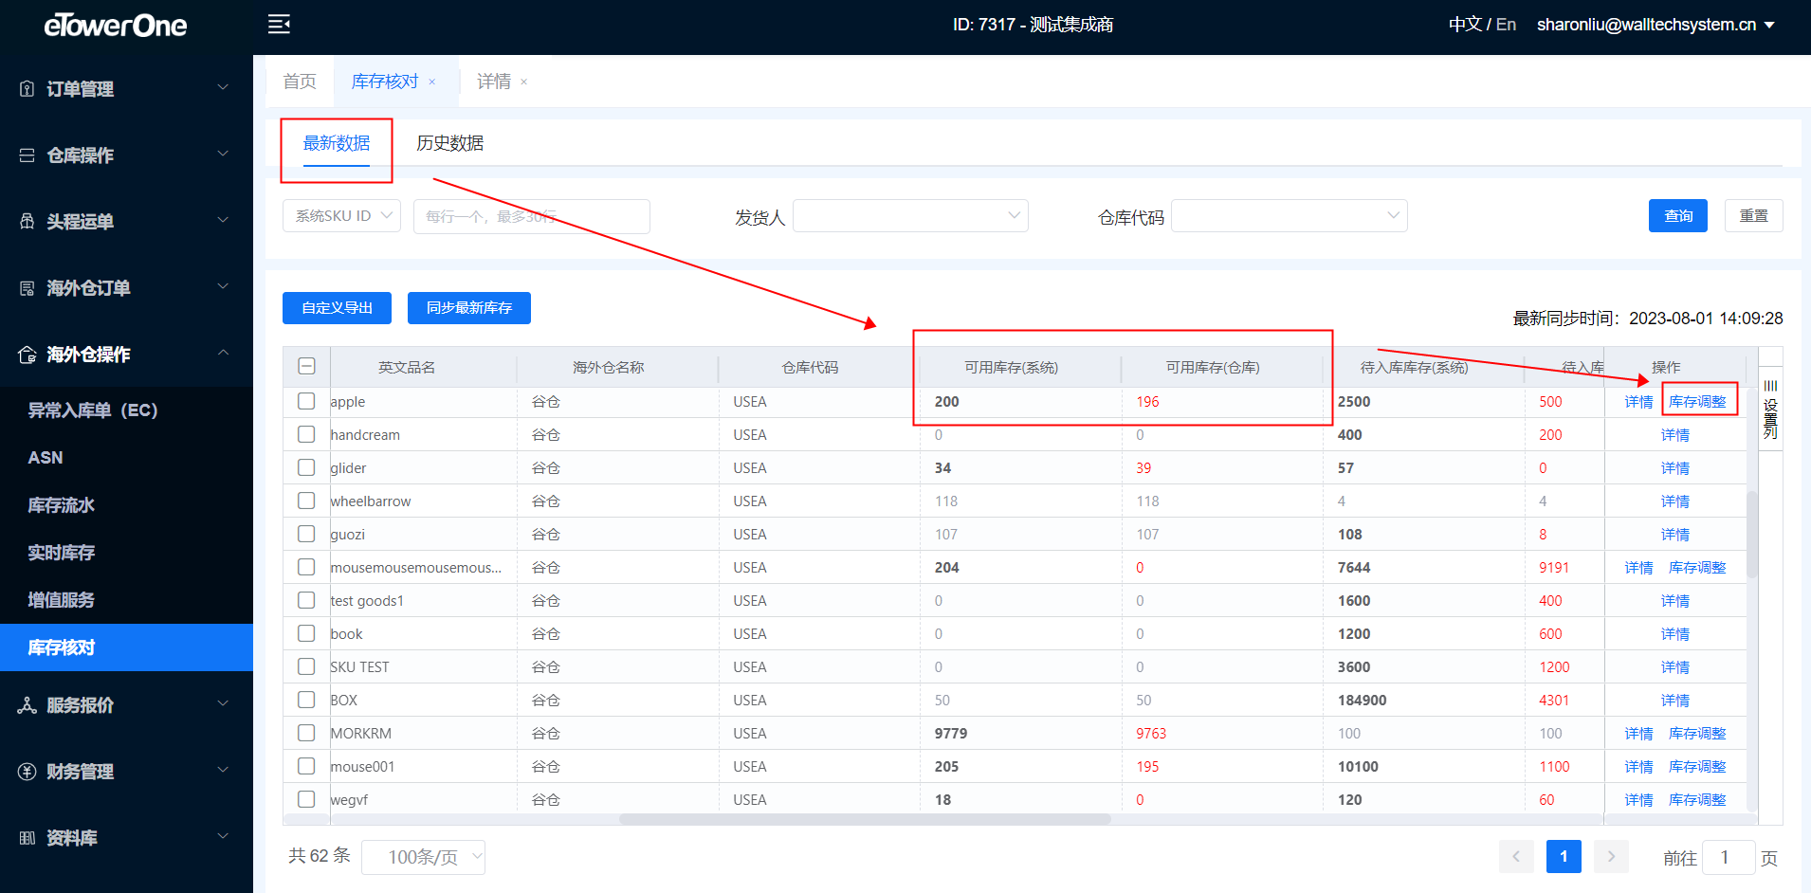Click the 财务管理 yen icon in sidebar
This screenshot has width=1811, height=893.
(x=27, y=772)
